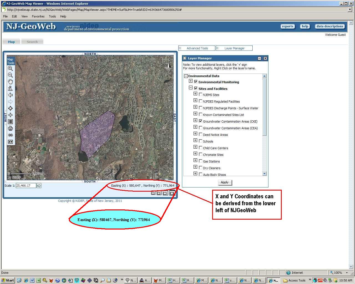Viewport: 355px width, 284px height.
Task: Open the Windows Start menu
Action: tap(8, 280)
